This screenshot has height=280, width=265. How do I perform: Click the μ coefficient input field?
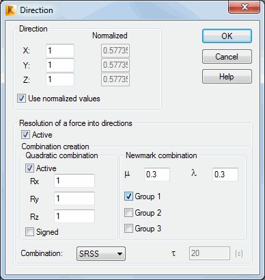point(157,175)
